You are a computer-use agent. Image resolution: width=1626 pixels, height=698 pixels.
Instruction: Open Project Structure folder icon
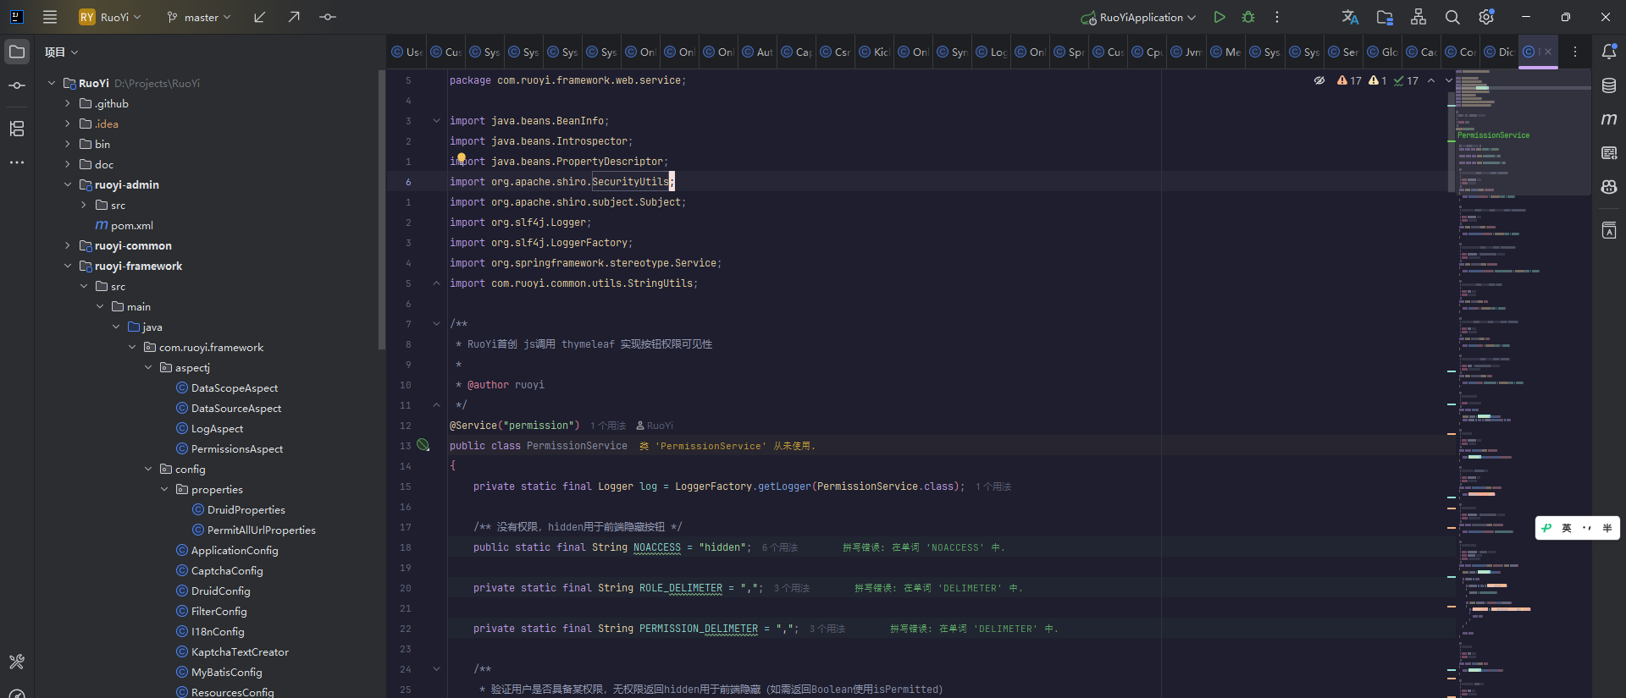(x=1385, y=17)
